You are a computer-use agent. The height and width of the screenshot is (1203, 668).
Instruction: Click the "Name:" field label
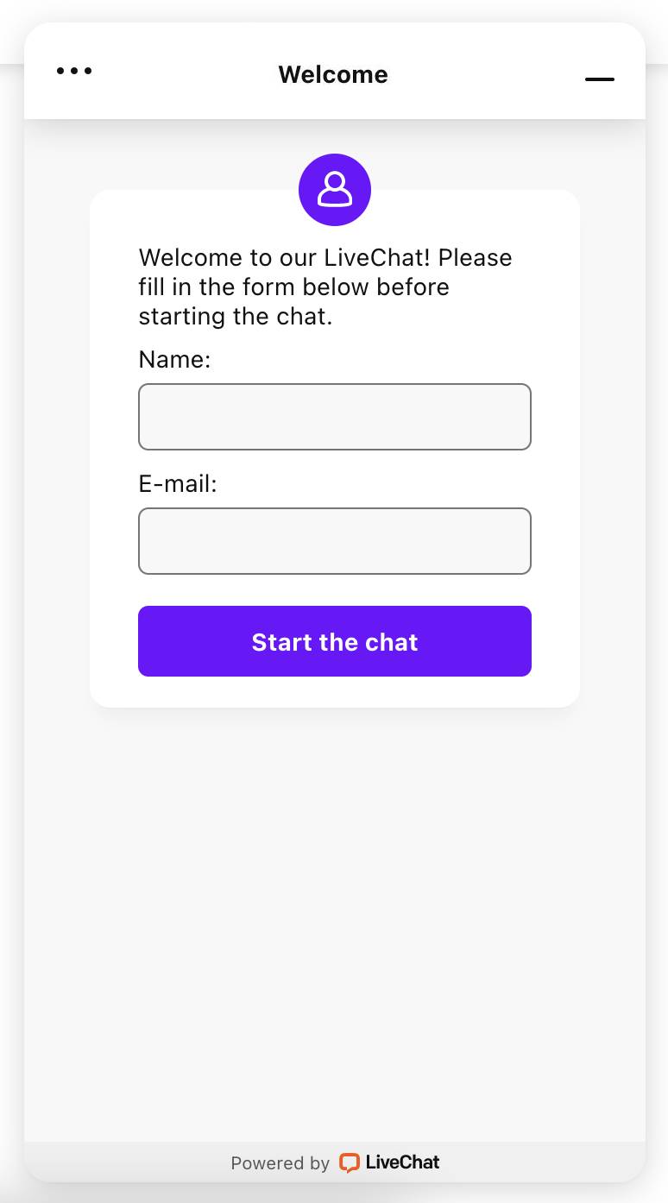click(x=174, y=359)
